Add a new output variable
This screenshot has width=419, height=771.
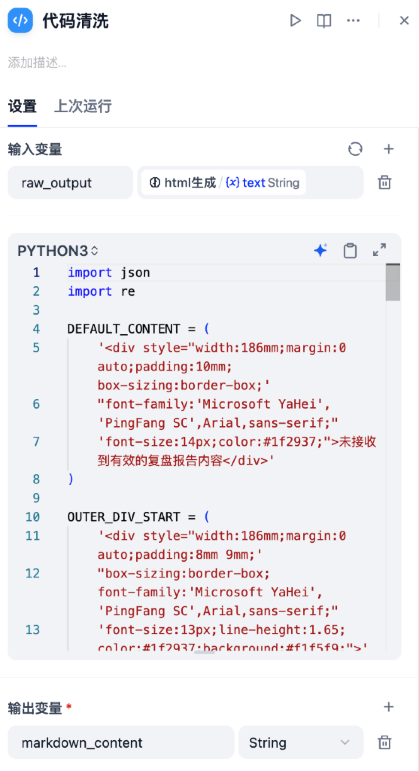pos(389,707)
